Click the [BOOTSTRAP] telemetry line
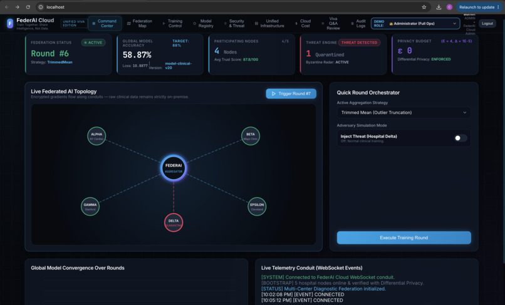The width and height of the screenshot is (505, 305). coord(342,283)
